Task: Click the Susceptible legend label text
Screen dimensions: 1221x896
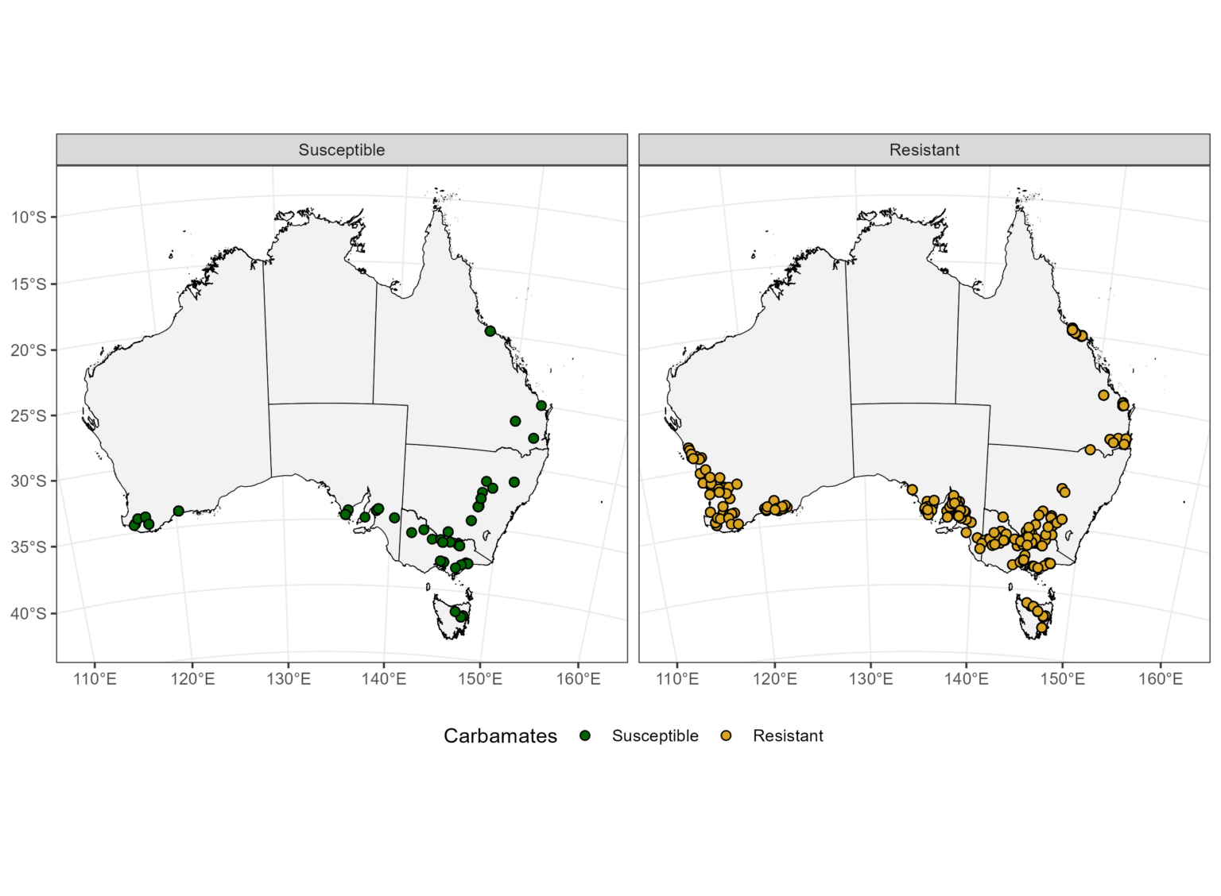Action: point(655,736)
